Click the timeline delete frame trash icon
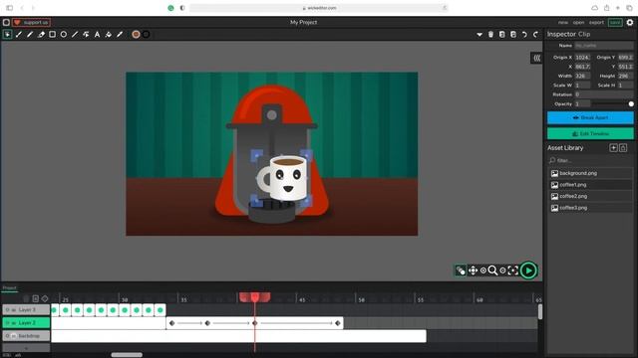This screenshot has height=358, width=638. [x=26, y=298]
